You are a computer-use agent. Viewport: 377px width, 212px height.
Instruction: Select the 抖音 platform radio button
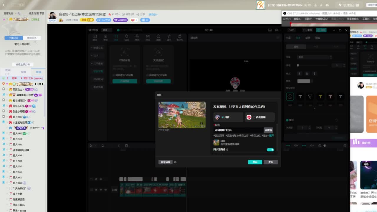tap(222, 117)
